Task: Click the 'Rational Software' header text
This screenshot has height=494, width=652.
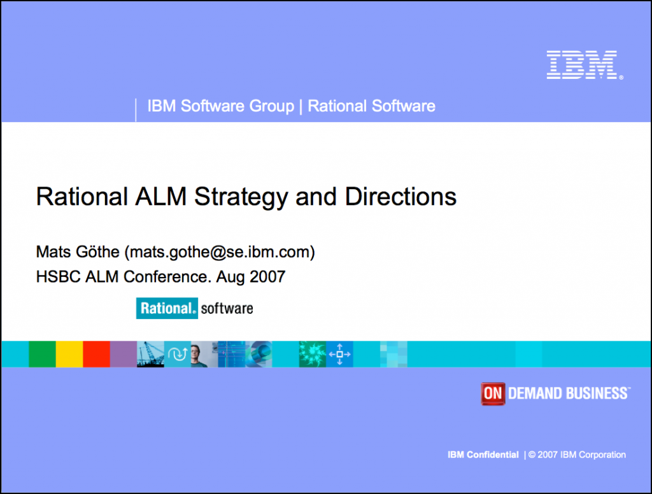Action: point(371,106)
